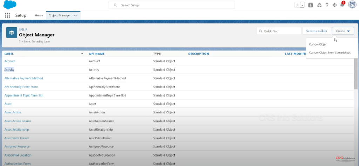
Task: Click API name ApiAnomalyEventStore
Action: tap(104, 87)
